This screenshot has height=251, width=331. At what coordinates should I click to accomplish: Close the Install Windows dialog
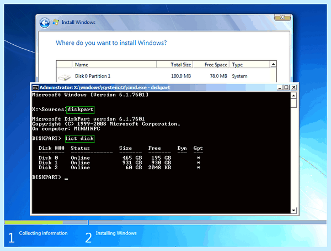(282, 17)
